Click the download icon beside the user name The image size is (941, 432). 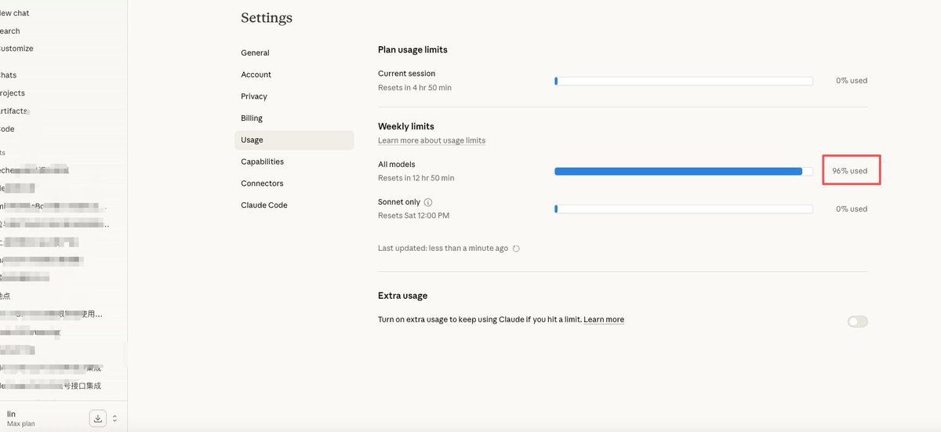click(98, 419)
